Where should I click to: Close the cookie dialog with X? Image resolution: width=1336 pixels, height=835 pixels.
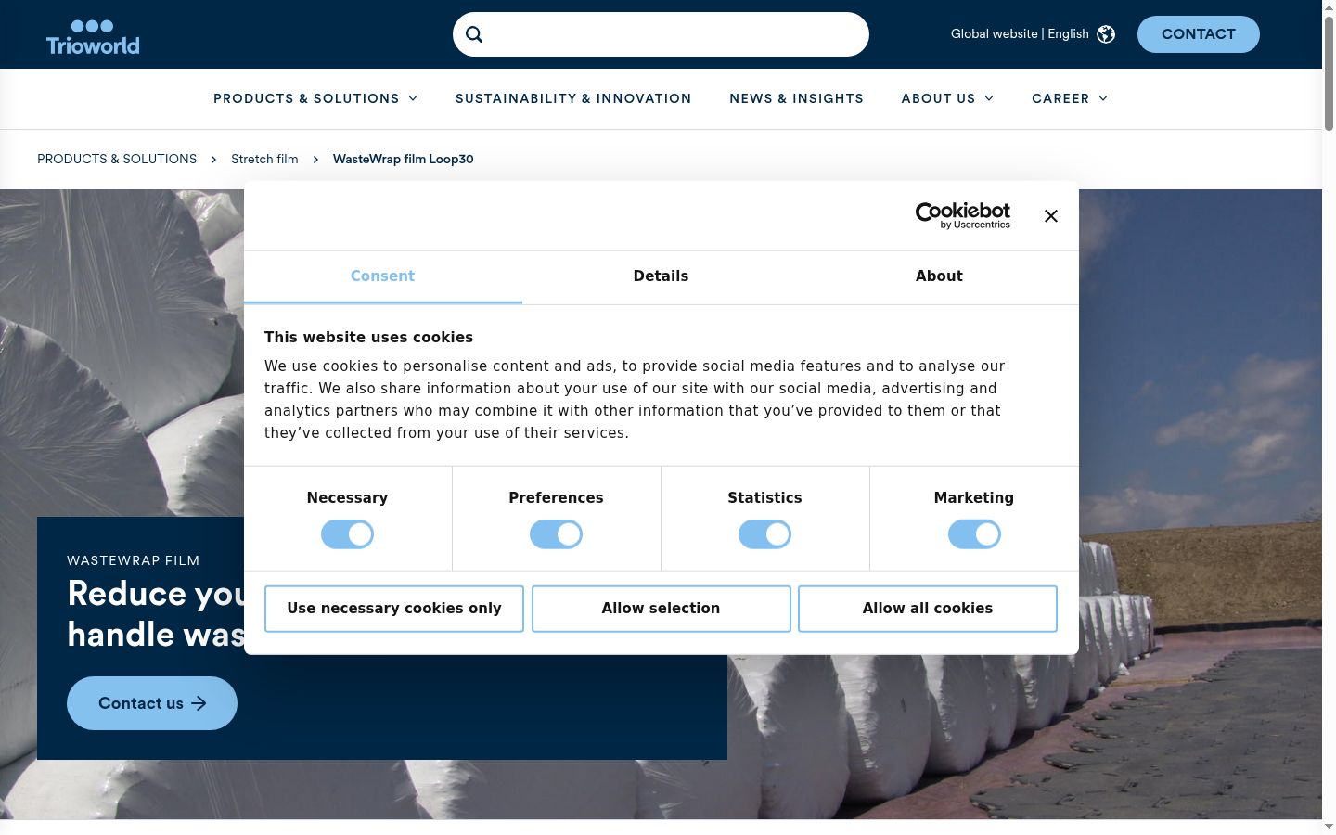pyautogui.click(x=1050, y=215)
